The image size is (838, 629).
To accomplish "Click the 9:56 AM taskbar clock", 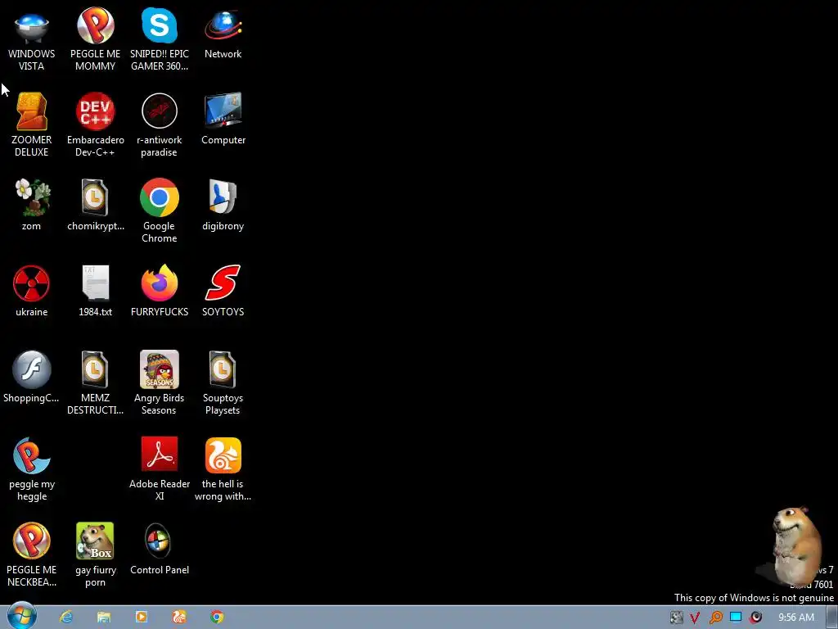I will click(x=795, y=618).
